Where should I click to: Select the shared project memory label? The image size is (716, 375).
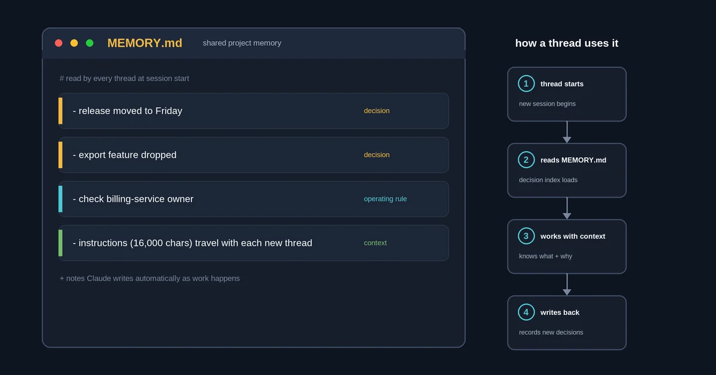(x=242, y=43)
